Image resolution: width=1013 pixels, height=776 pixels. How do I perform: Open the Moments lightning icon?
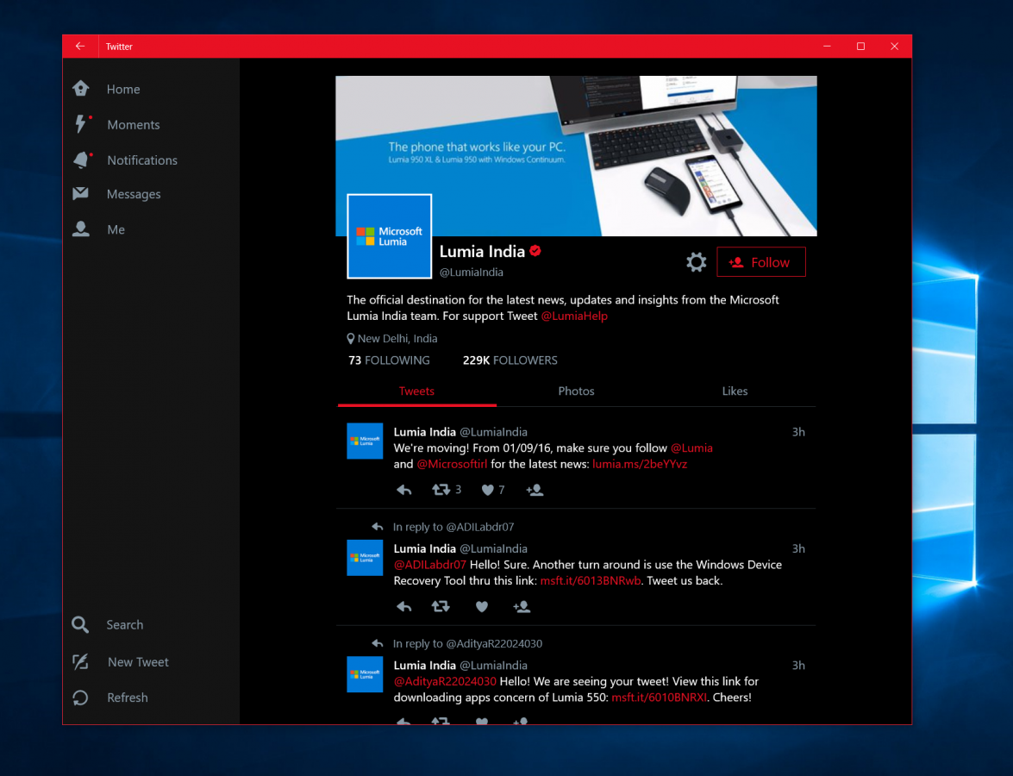pyautogui.click(x=81, y=123)
